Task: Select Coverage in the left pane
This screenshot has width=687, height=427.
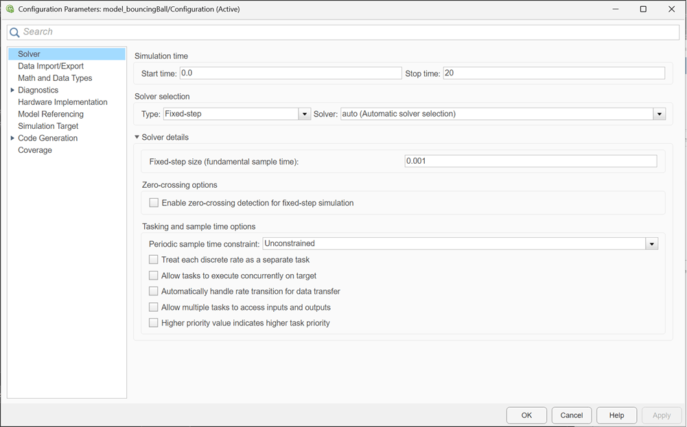Action: (35, 150)
